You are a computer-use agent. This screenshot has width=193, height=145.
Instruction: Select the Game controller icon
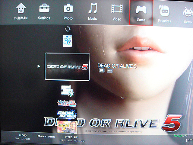(x=141, y=10)
